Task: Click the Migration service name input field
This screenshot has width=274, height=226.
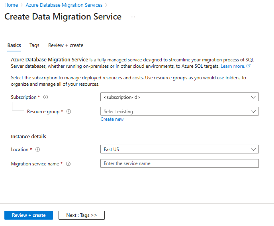Action: (179, 163)
